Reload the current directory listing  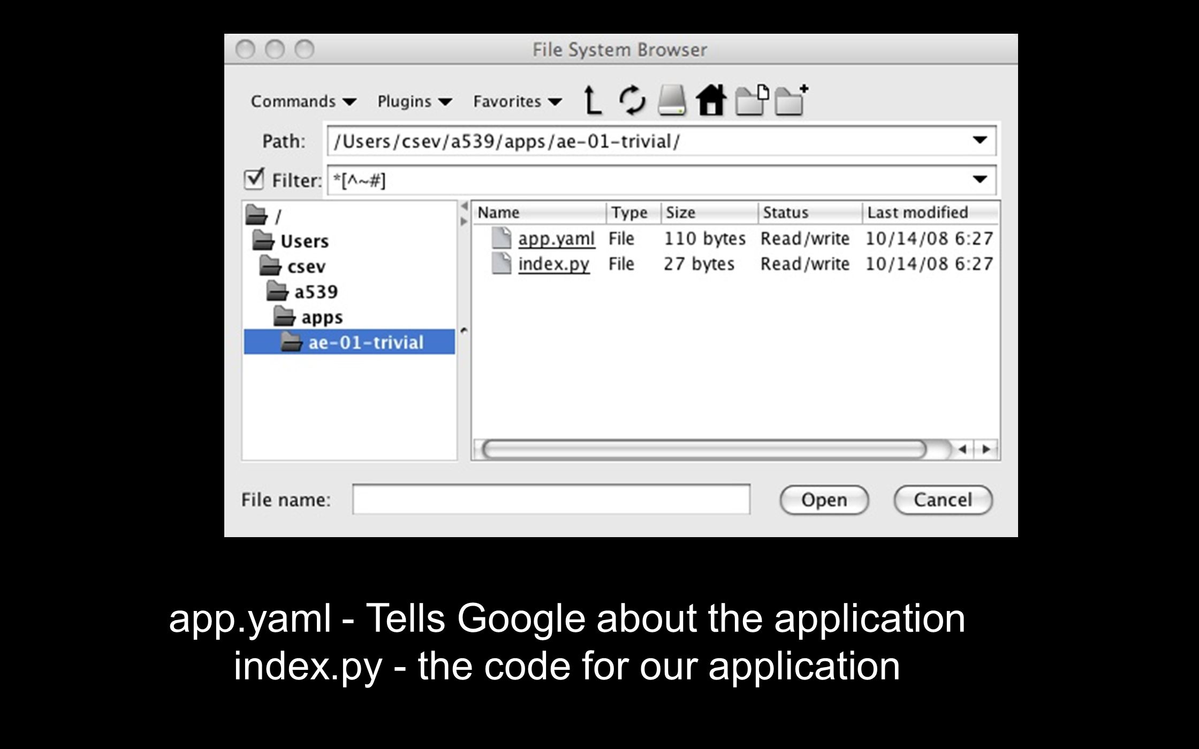click(x=632, y=100)
